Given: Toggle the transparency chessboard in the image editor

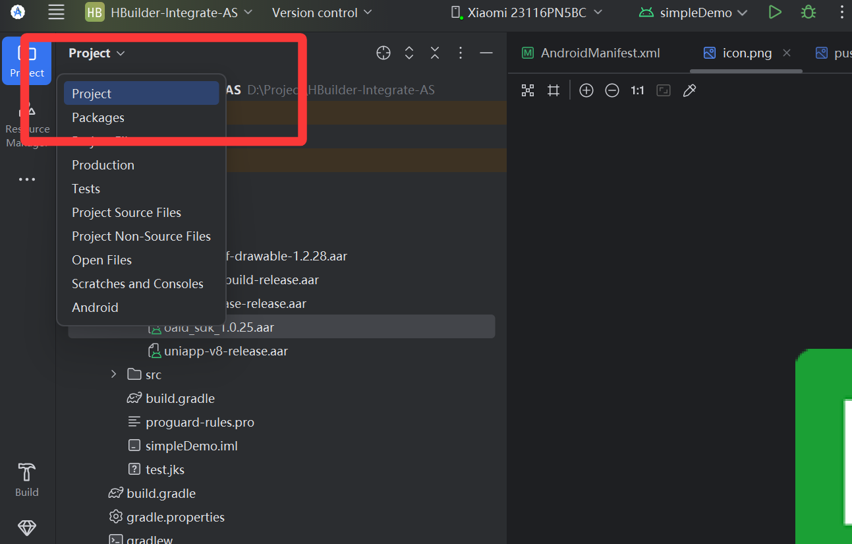Looking at the screenshot, I should 528,90.
